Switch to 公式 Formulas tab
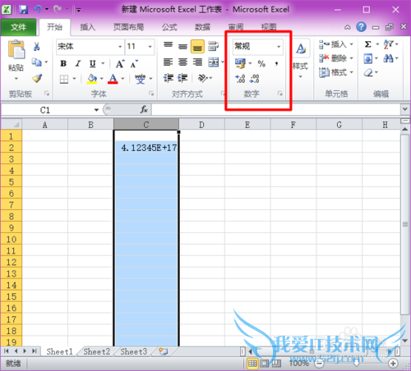 pos(169,27)
